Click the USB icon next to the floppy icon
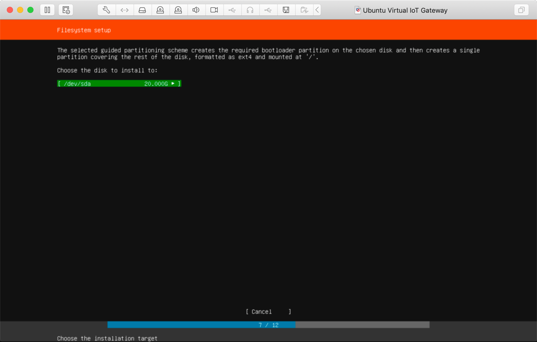The image size is (537, 342). (x=268, y=10)
